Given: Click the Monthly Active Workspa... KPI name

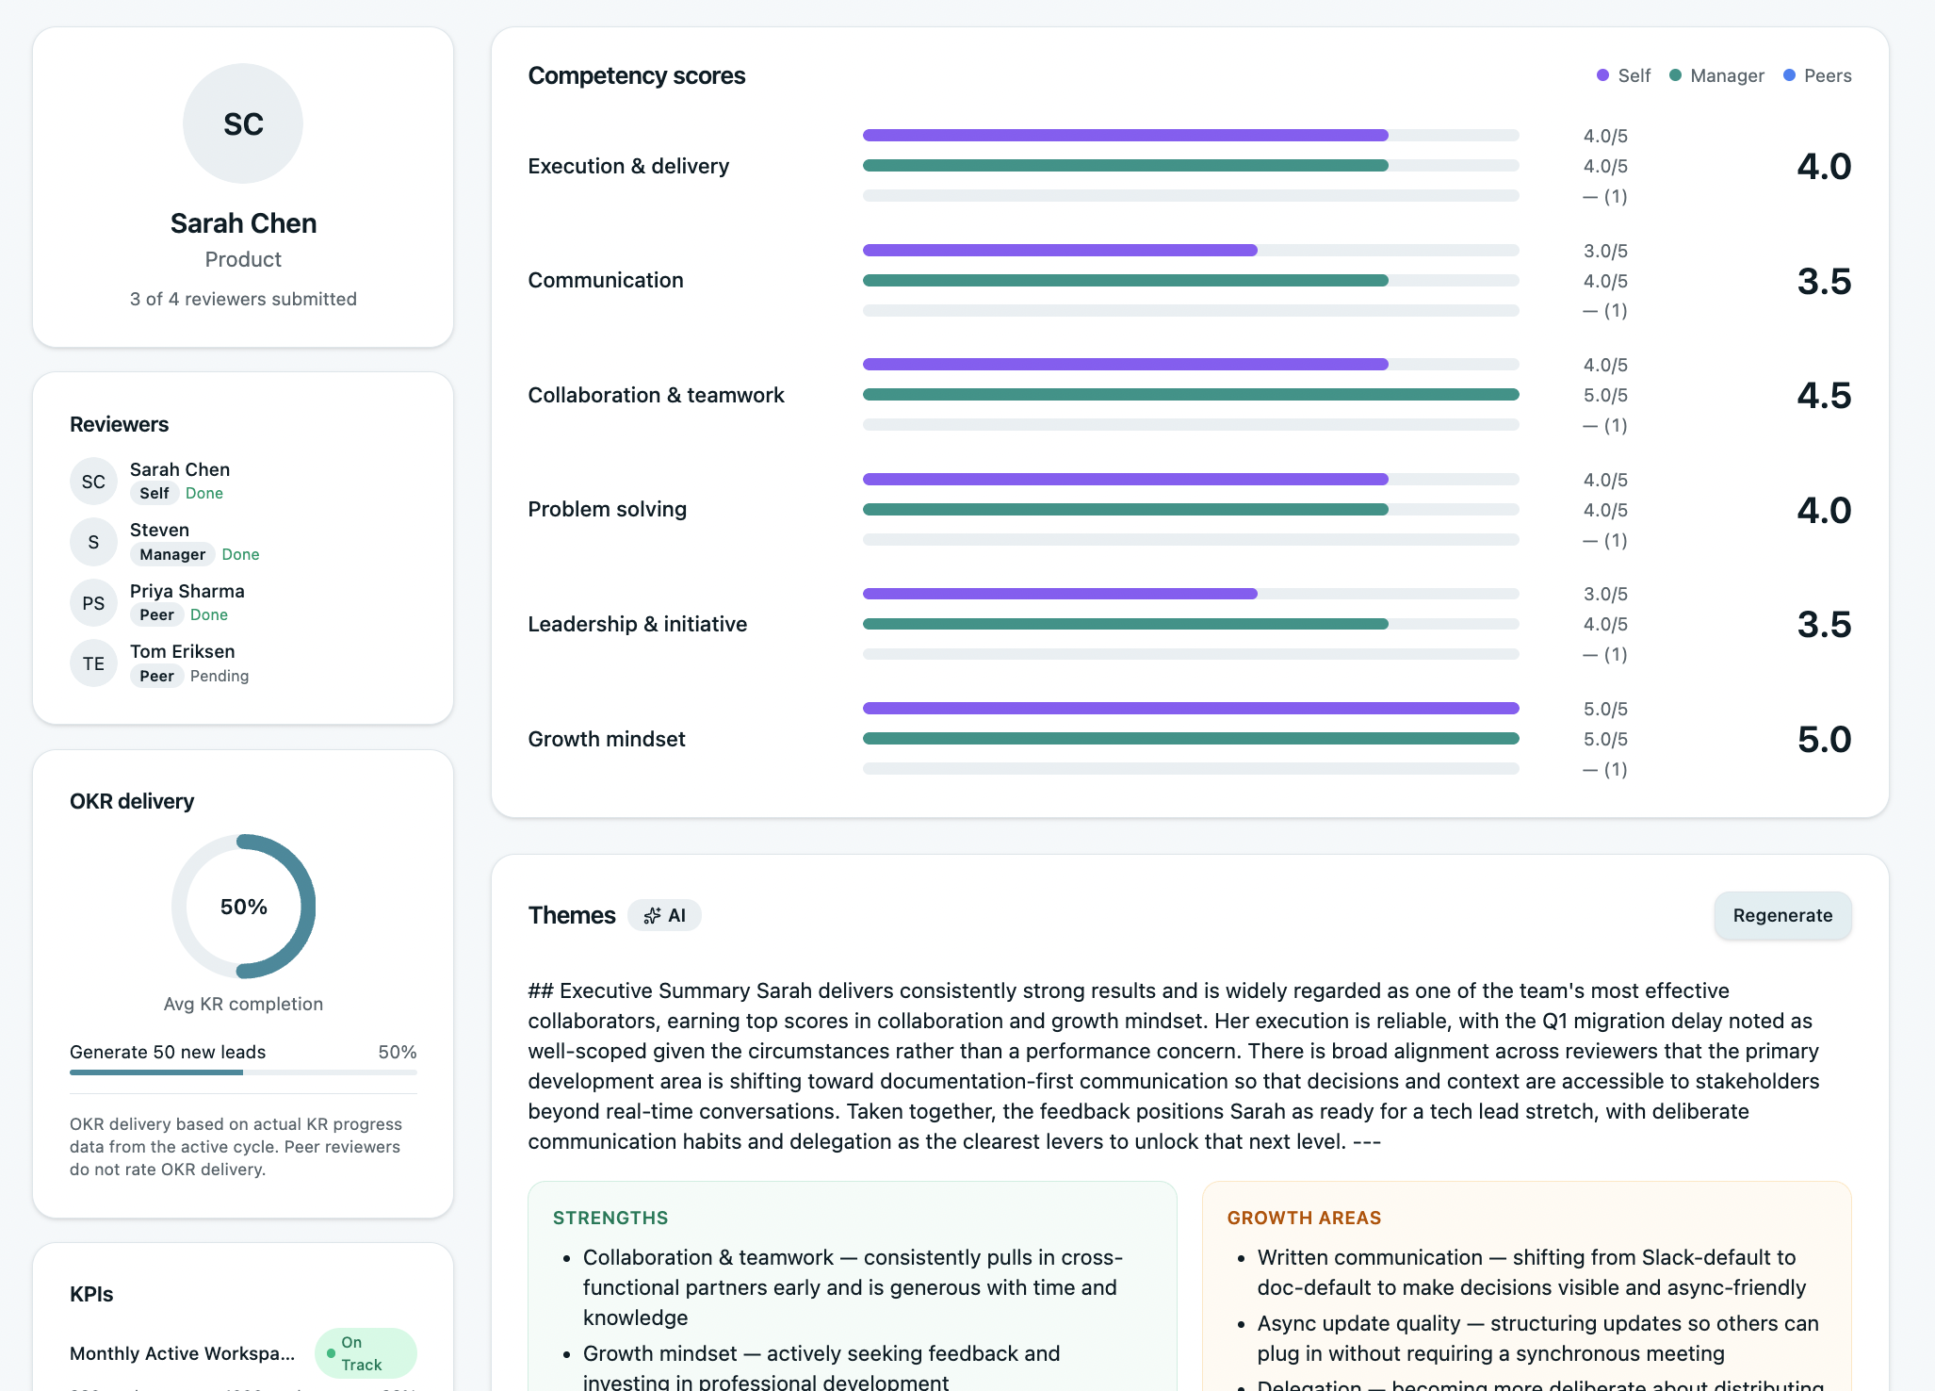Looking at the screenshot, I should (182, 1353).
